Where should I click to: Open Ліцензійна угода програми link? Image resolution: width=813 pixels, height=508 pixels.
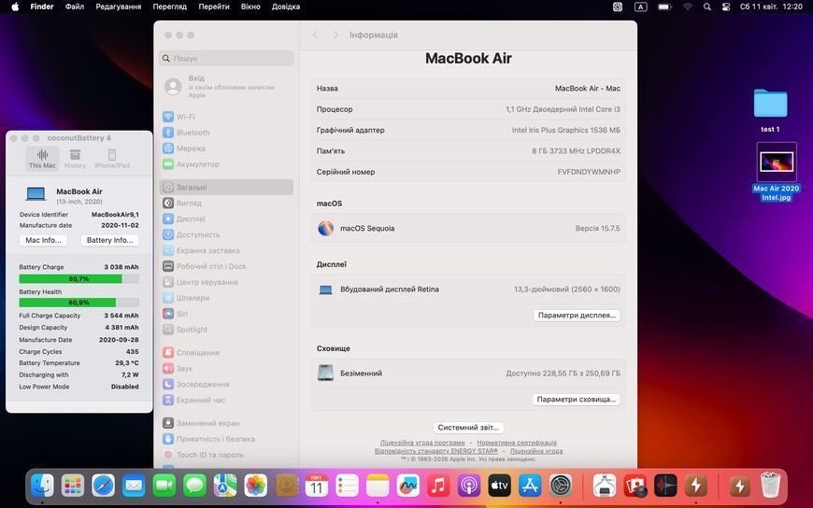pos(422,443)
